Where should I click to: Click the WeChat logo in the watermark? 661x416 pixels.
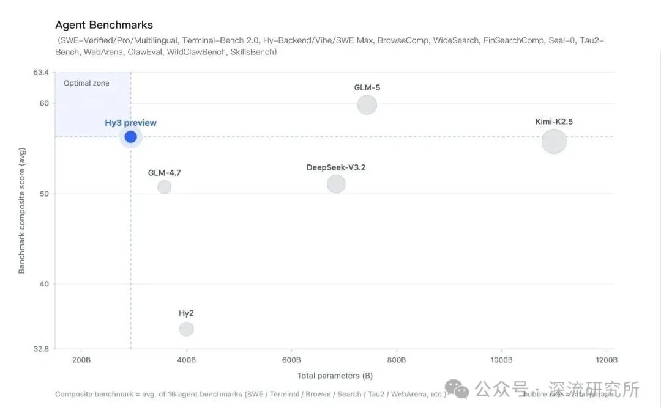[x=457, y=389]
